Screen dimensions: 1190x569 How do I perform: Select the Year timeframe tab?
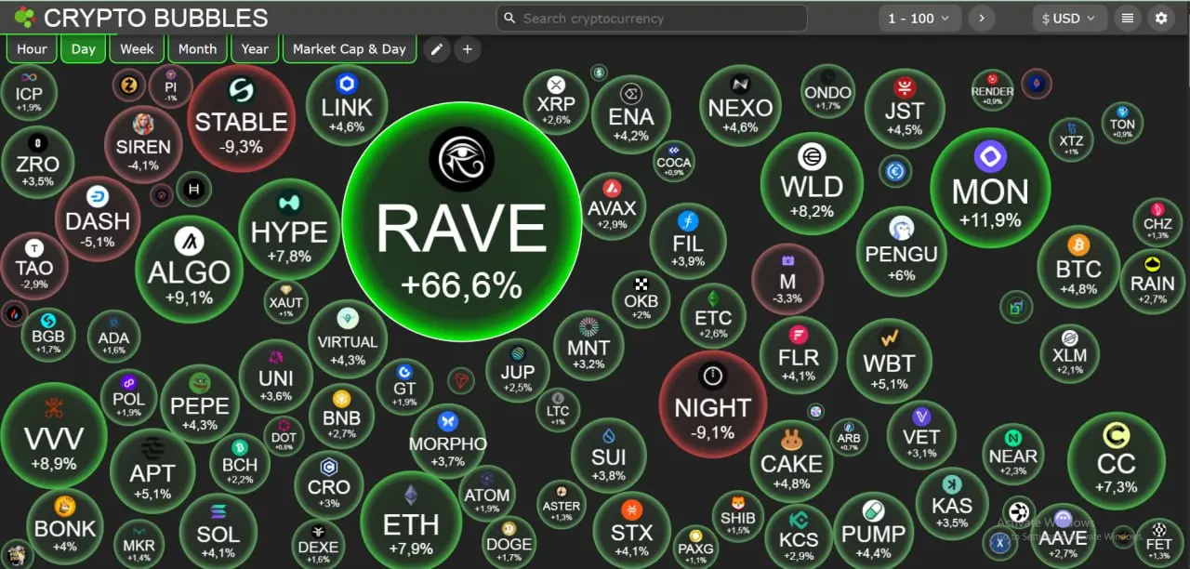pyautogui.click(x=255, y=49)
